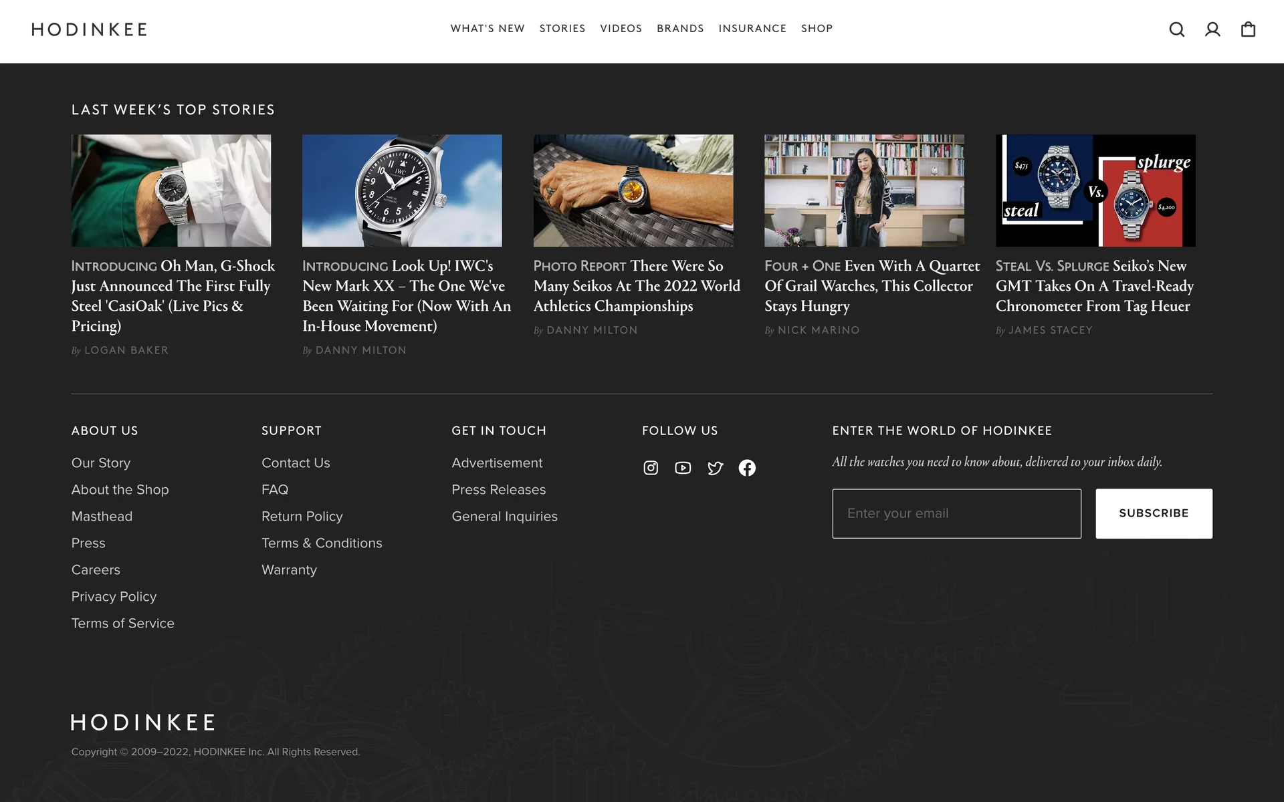
Task: Click the user account icon
Action: (x=1212, y=29)
